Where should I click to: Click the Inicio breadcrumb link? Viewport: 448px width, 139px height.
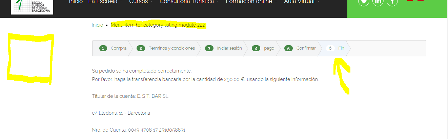tap(97, 25)
